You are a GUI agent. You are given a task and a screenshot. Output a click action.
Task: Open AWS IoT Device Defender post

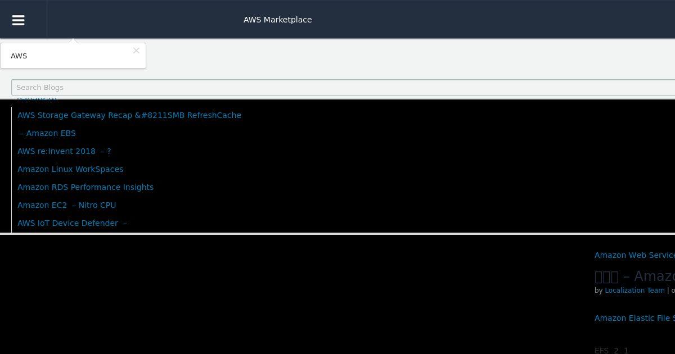pyautogui.click(x=72, y=223)
